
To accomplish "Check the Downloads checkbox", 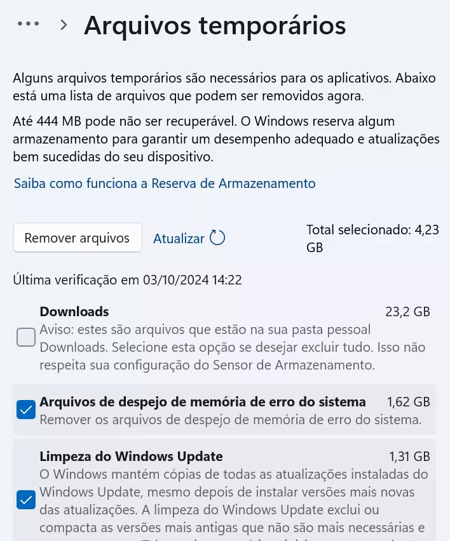I will [26, 337].
